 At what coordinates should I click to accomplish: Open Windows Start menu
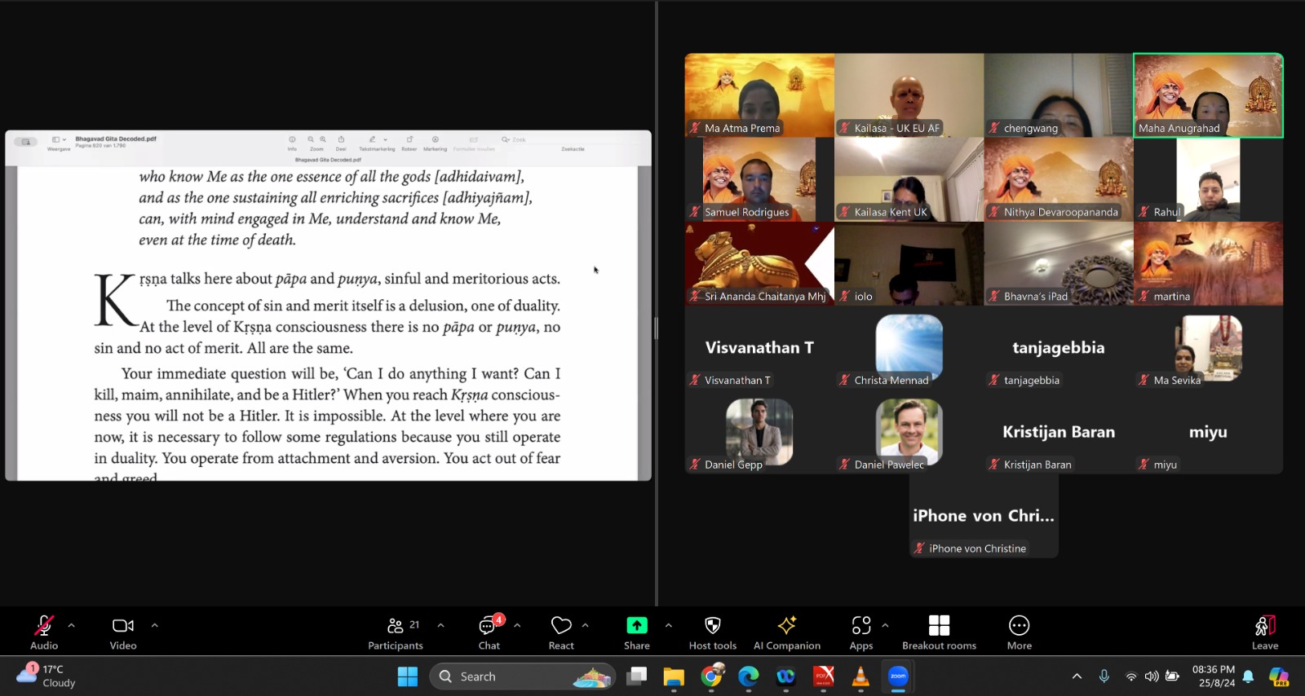[408, 676]
